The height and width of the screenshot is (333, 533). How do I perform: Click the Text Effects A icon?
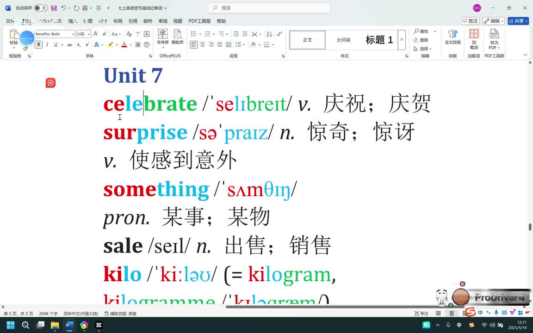click(97, 44)
